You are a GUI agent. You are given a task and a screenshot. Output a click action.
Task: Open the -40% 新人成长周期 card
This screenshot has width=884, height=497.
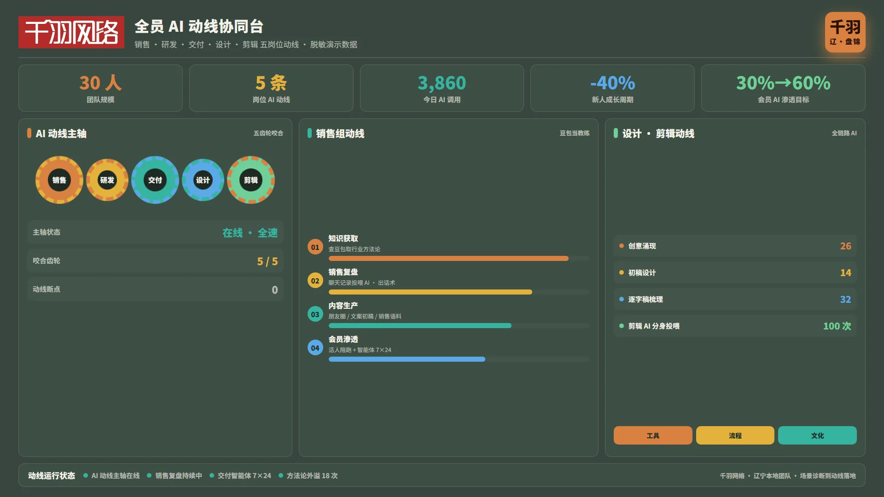(612, 88)
